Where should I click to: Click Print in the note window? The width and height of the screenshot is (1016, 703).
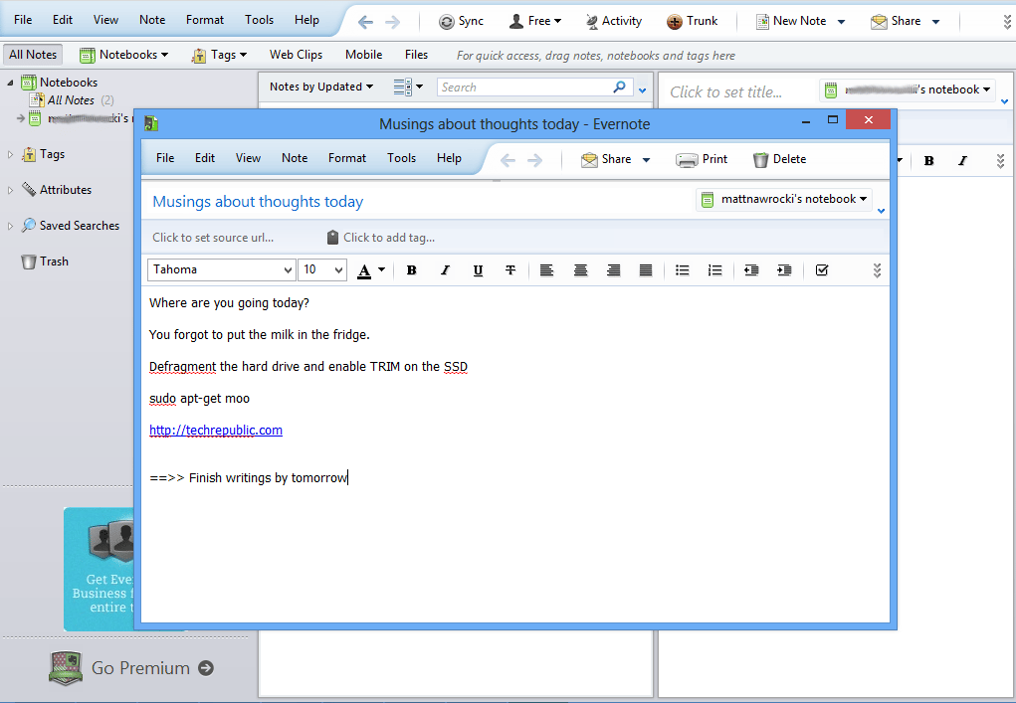702,159
